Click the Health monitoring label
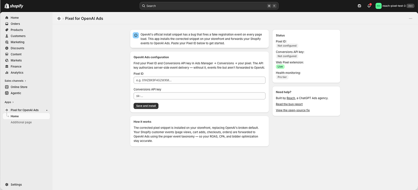 click(x=288, y=73)
